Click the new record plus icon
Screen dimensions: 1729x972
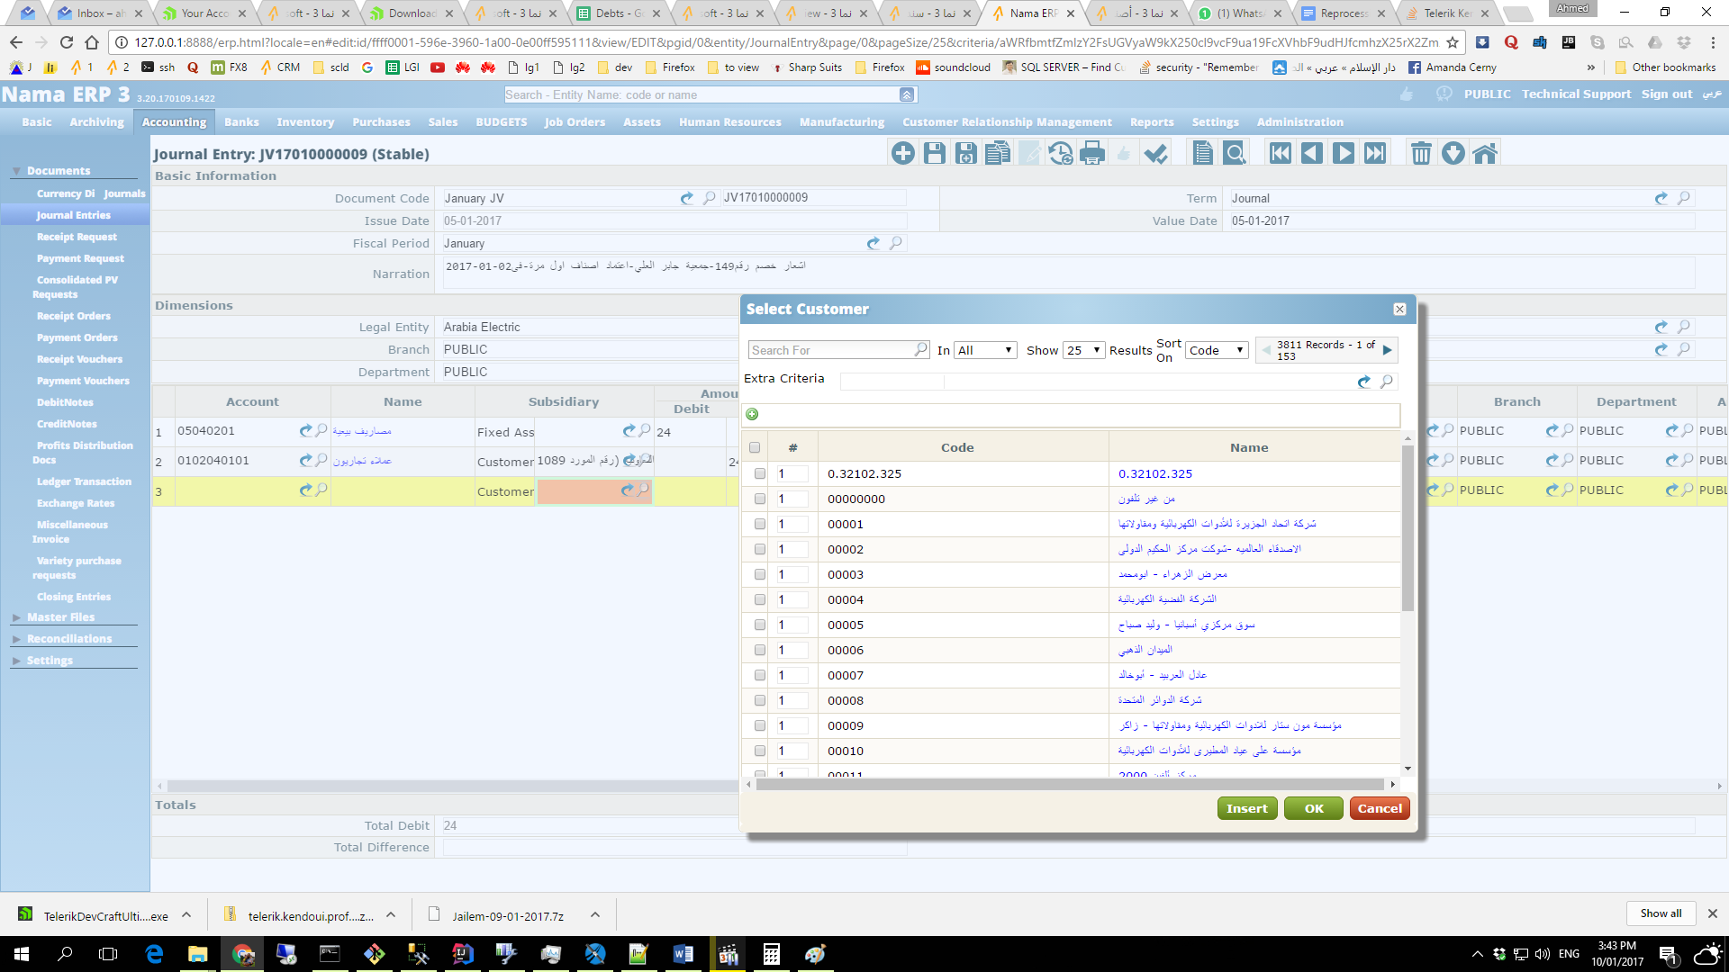pos(902,153)
